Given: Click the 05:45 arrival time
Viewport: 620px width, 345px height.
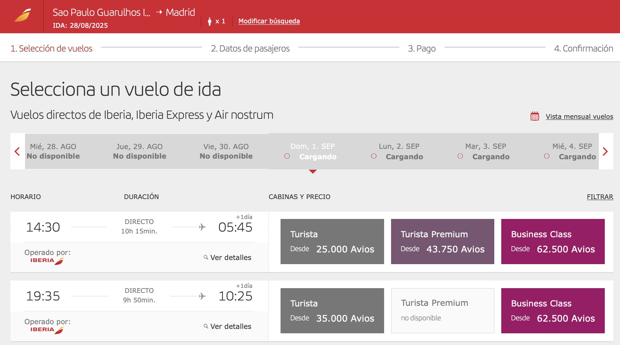Looking at the screenshot, I should point(235,227).
